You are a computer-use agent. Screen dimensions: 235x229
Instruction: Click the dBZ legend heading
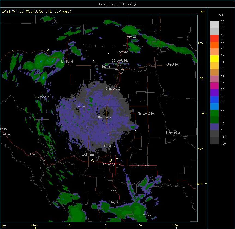[221, 14]
